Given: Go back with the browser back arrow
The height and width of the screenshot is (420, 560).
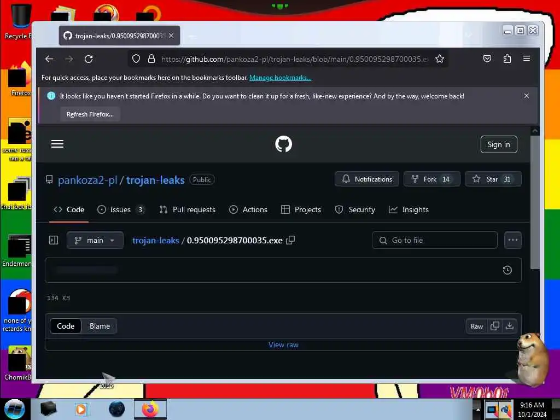Looking at the screenshot, I should (49, 59).
